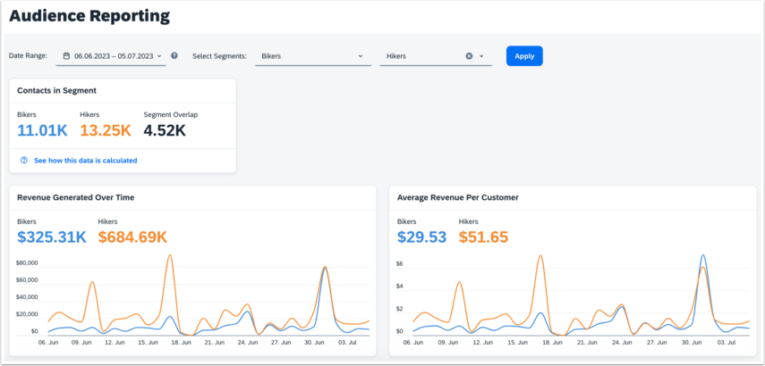
Task: Click the Bikers 11.01K contacts value
Action: (x=42, y=130)
